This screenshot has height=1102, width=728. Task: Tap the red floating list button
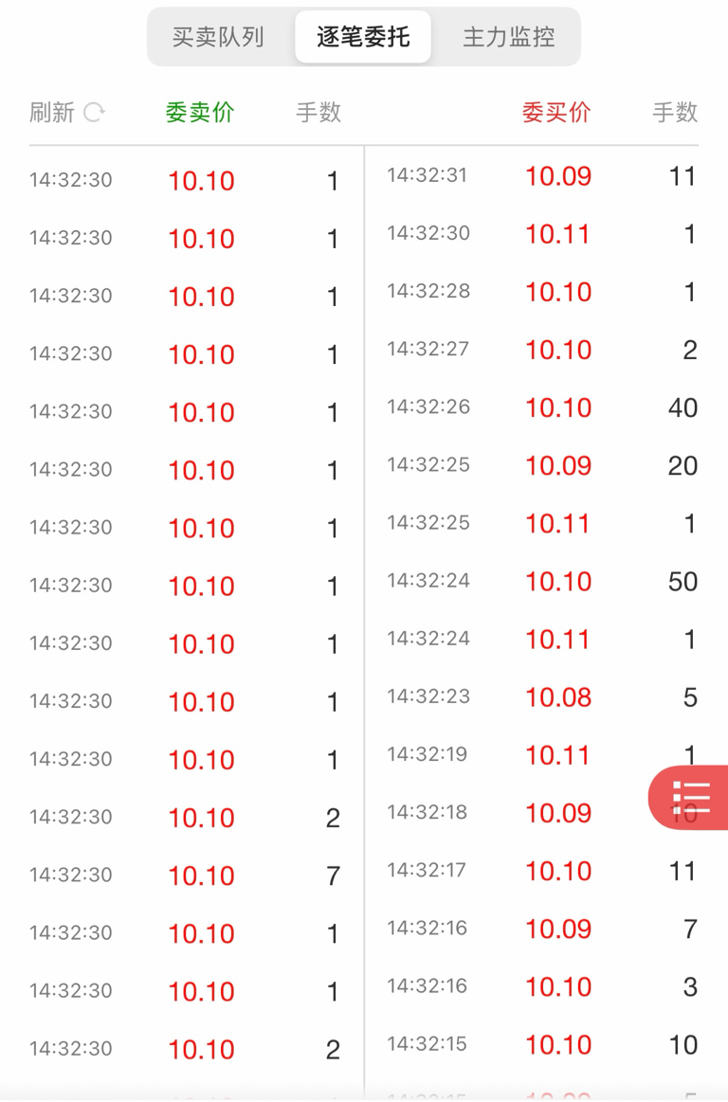(x=690, y=798)
